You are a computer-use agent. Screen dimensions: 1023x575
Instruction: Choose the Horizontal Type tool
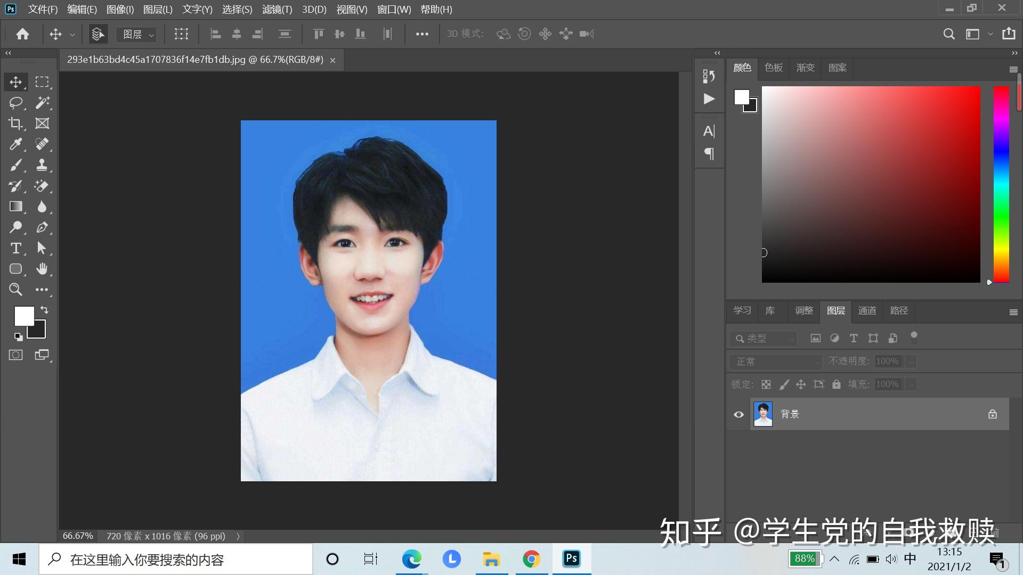click(x=15, y=248)
